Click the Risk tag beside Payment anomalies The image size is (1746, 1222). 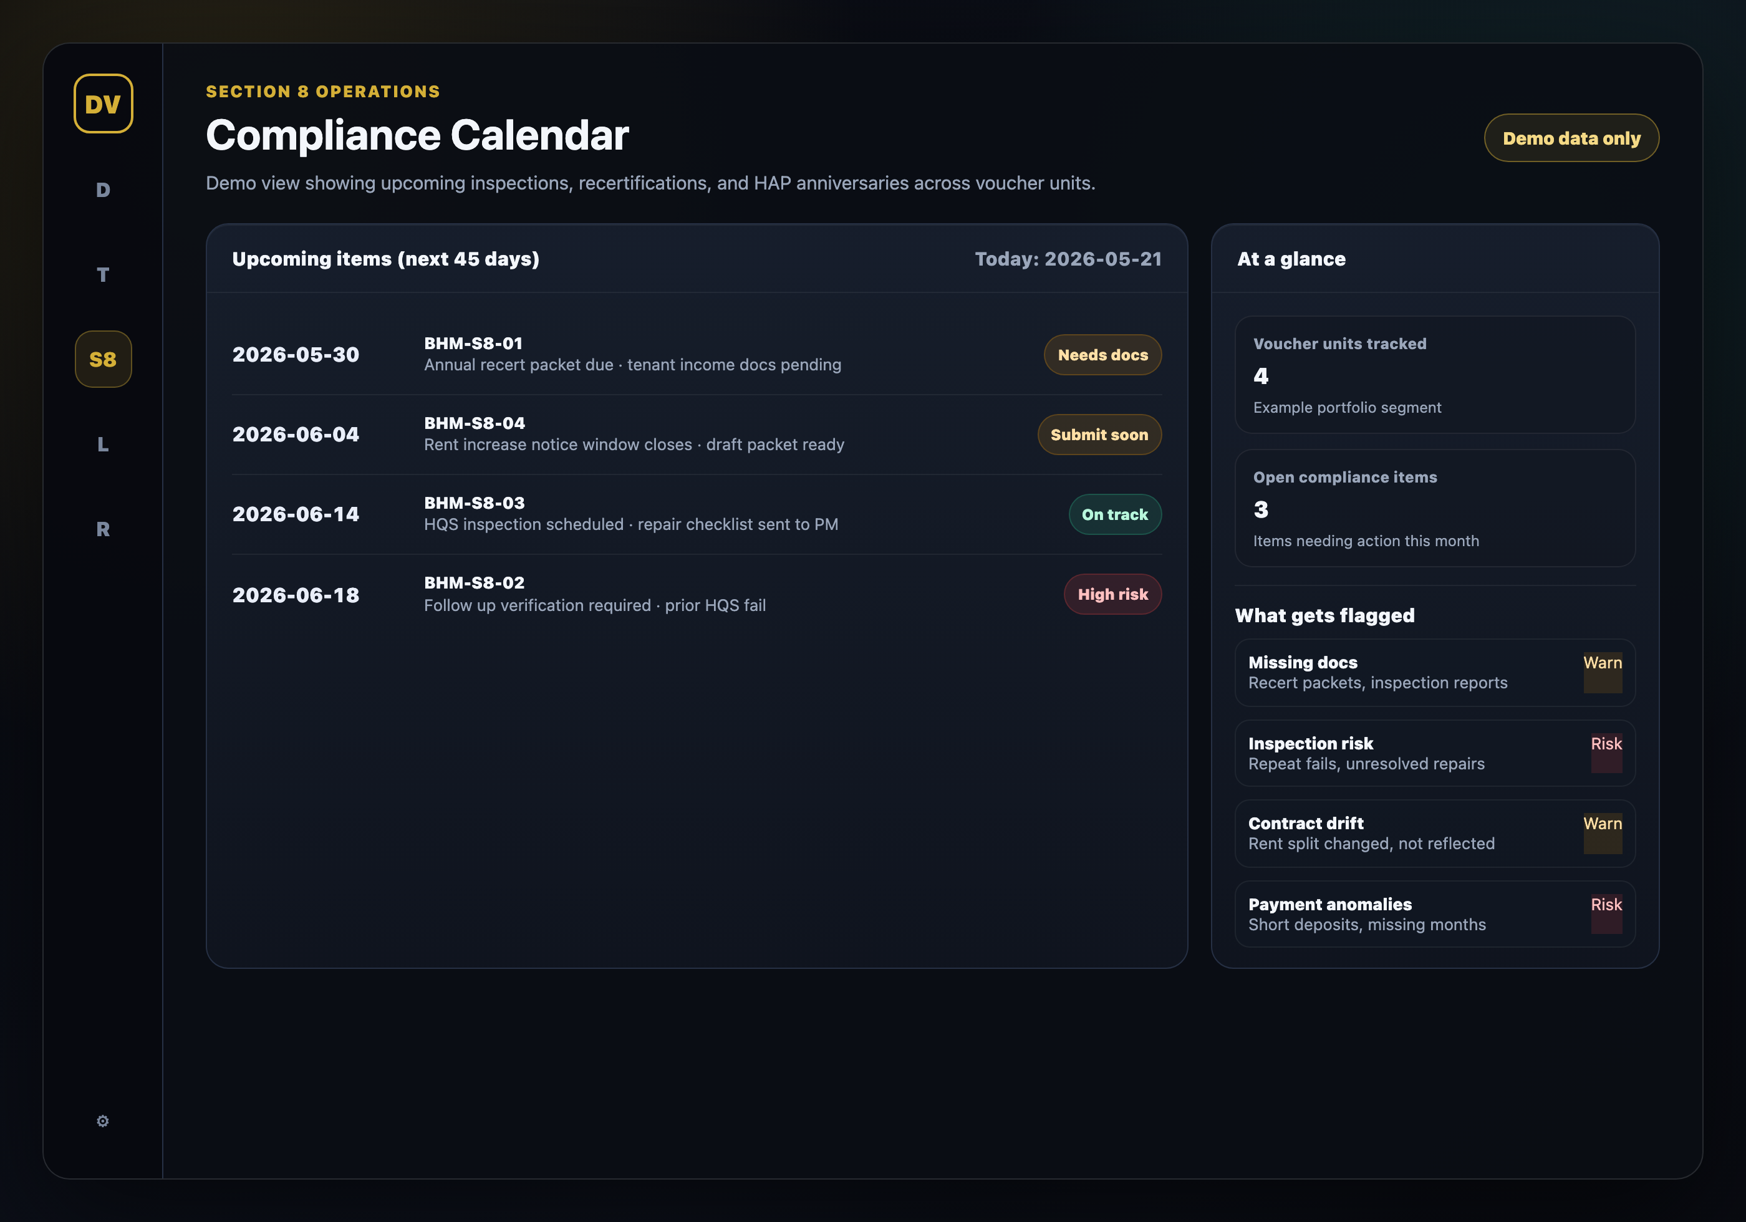[1606, 914]
